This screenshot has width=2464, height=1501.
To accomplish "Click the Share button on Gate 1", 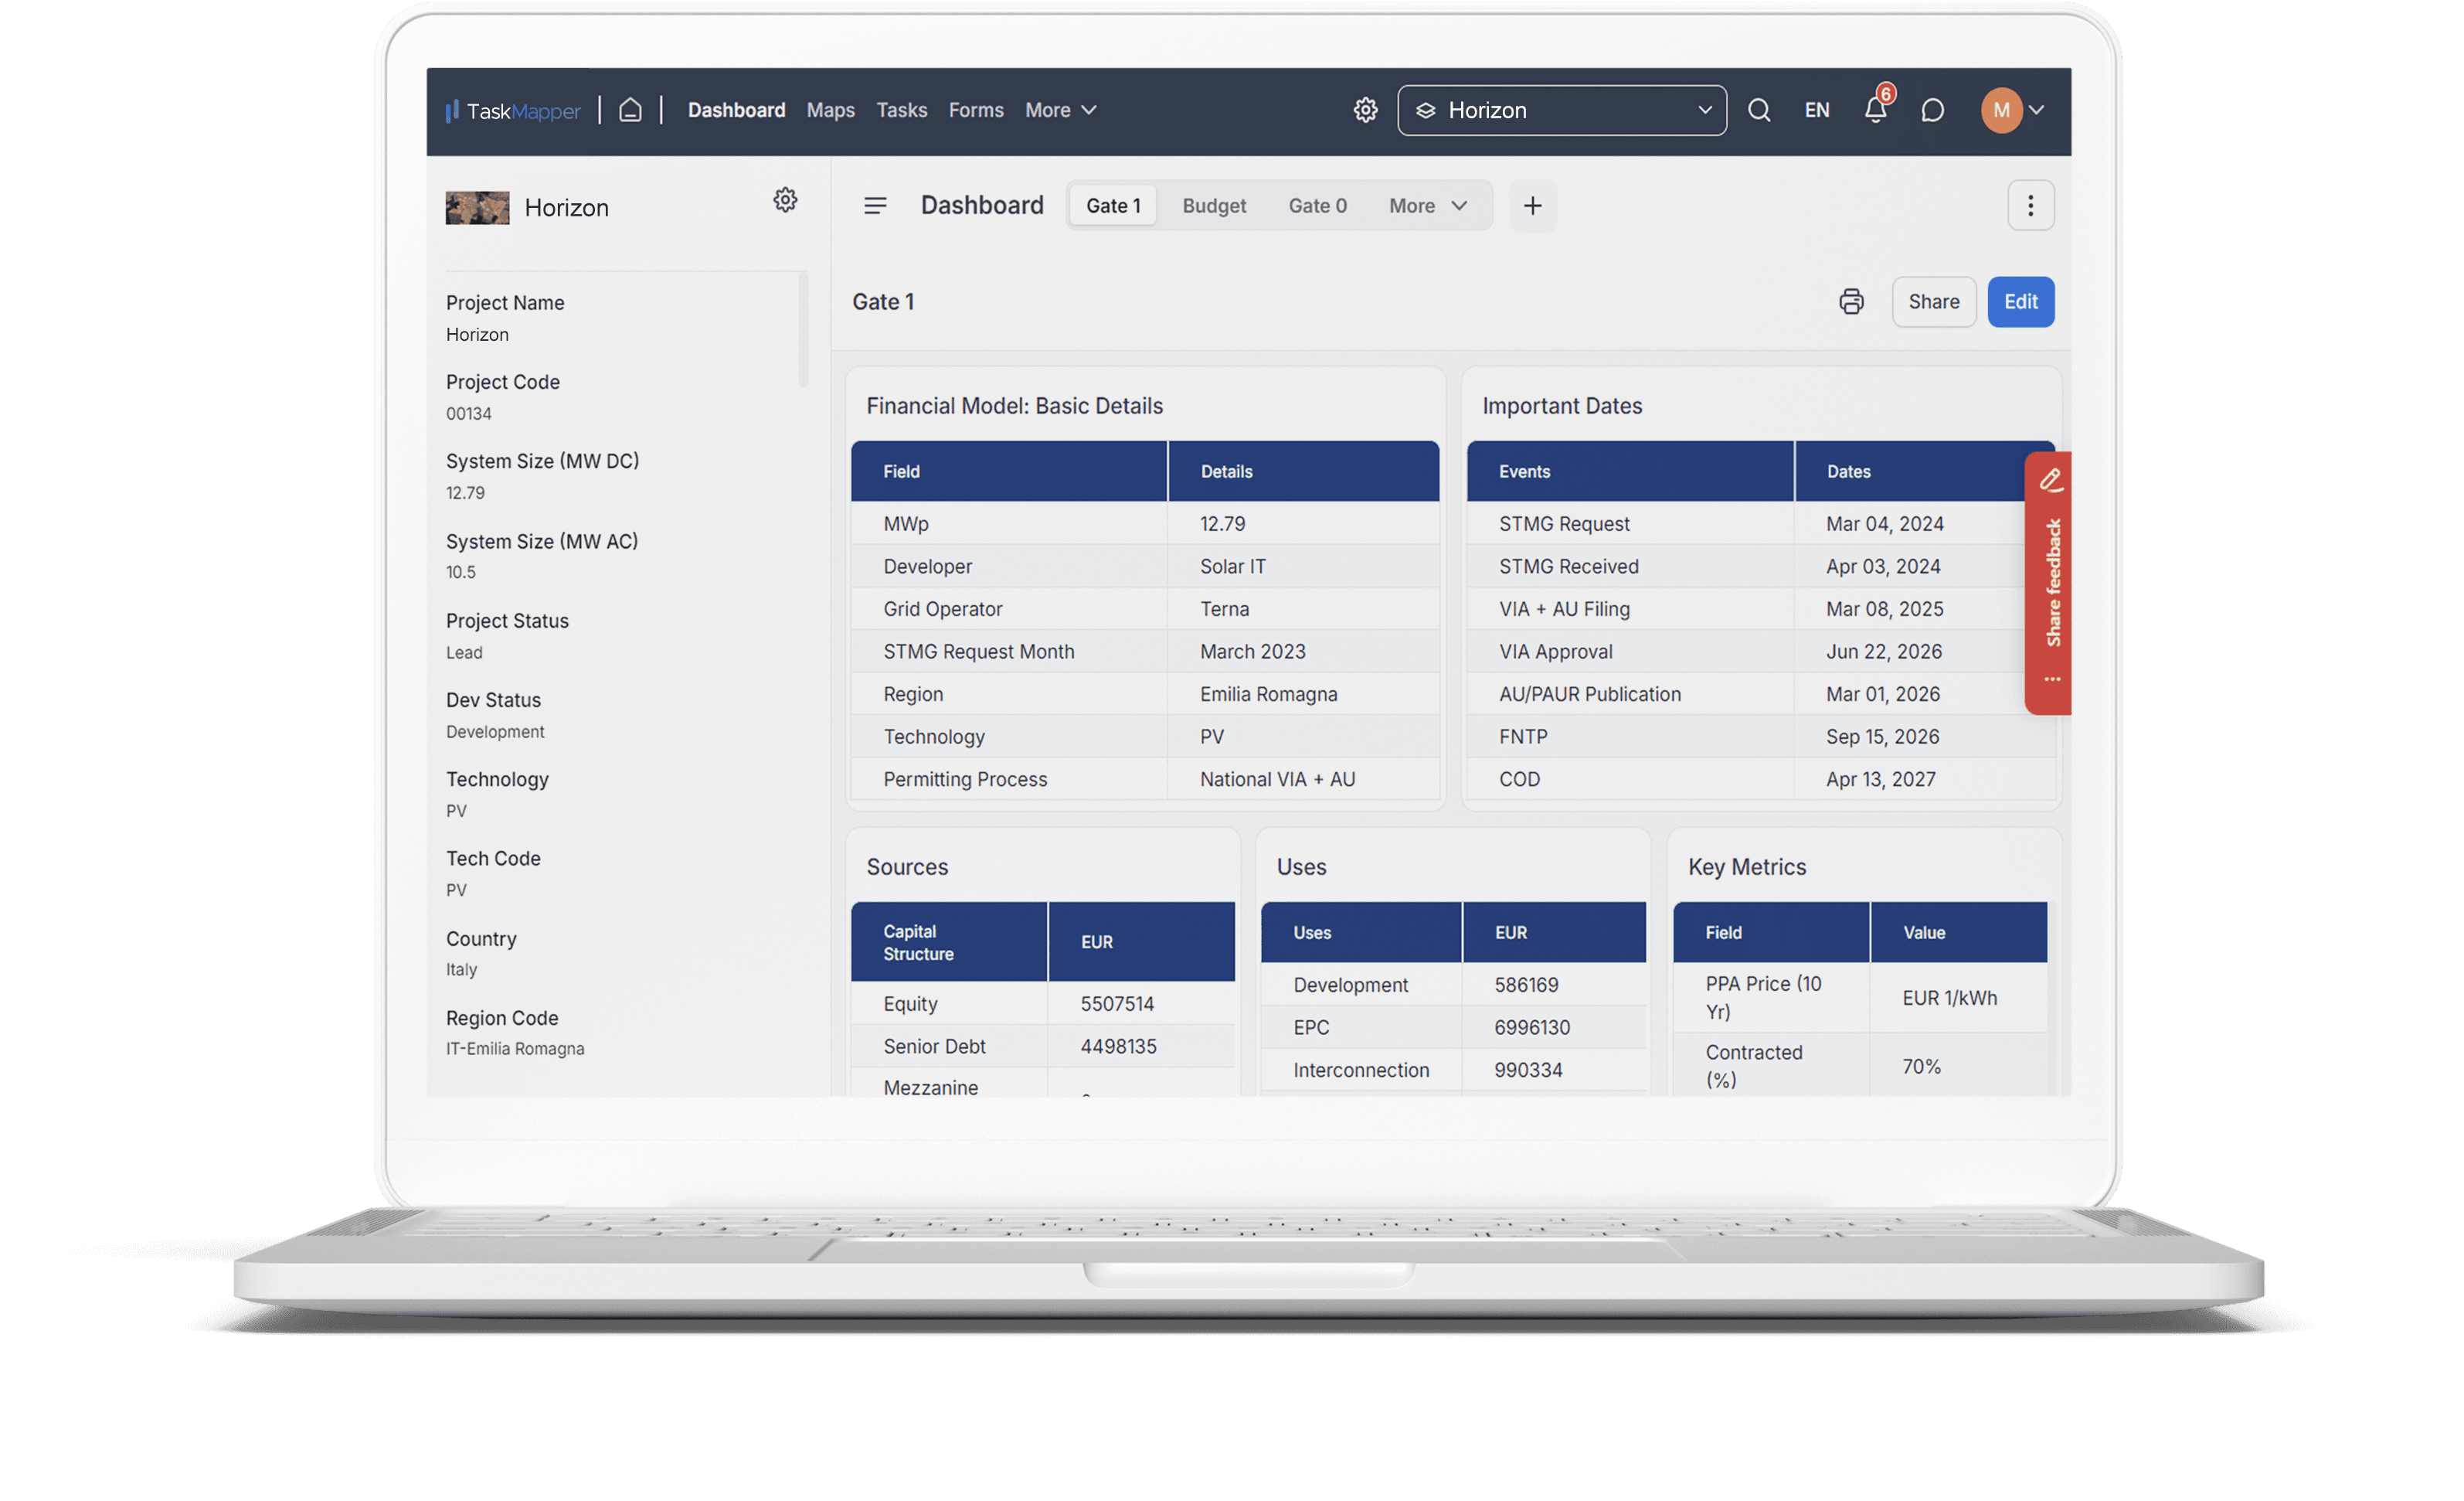I will [1934, 301].
